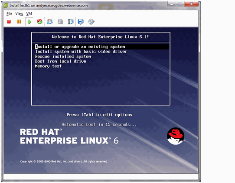Power on VM with green play icon
Screen dimensions: 235x183
click(x=29, y=22)
